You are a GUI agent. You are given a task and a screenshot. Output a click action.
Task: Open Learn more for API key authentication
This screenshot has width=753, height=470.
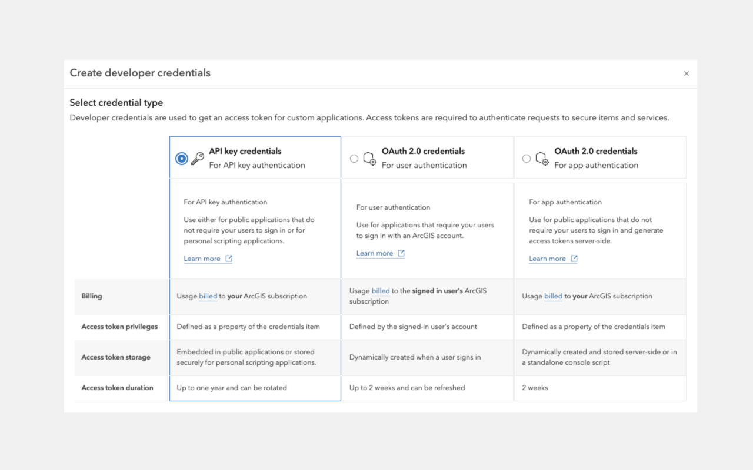[202, 258]
